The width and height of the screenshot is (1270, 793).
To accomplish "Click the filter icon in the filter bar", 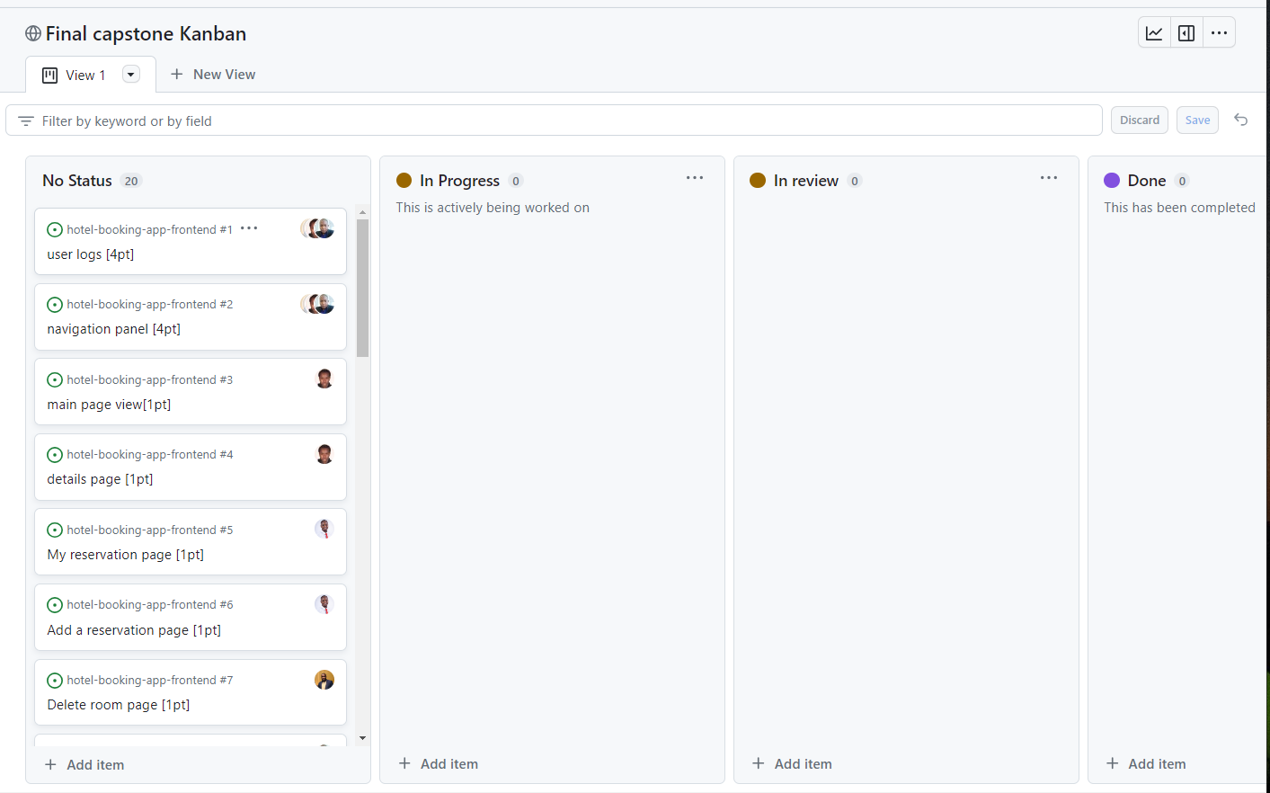I will tap(25, 120).
